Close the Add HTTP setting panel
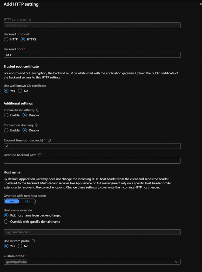This screenshot has width=202, height=272. tap(200, 4)
